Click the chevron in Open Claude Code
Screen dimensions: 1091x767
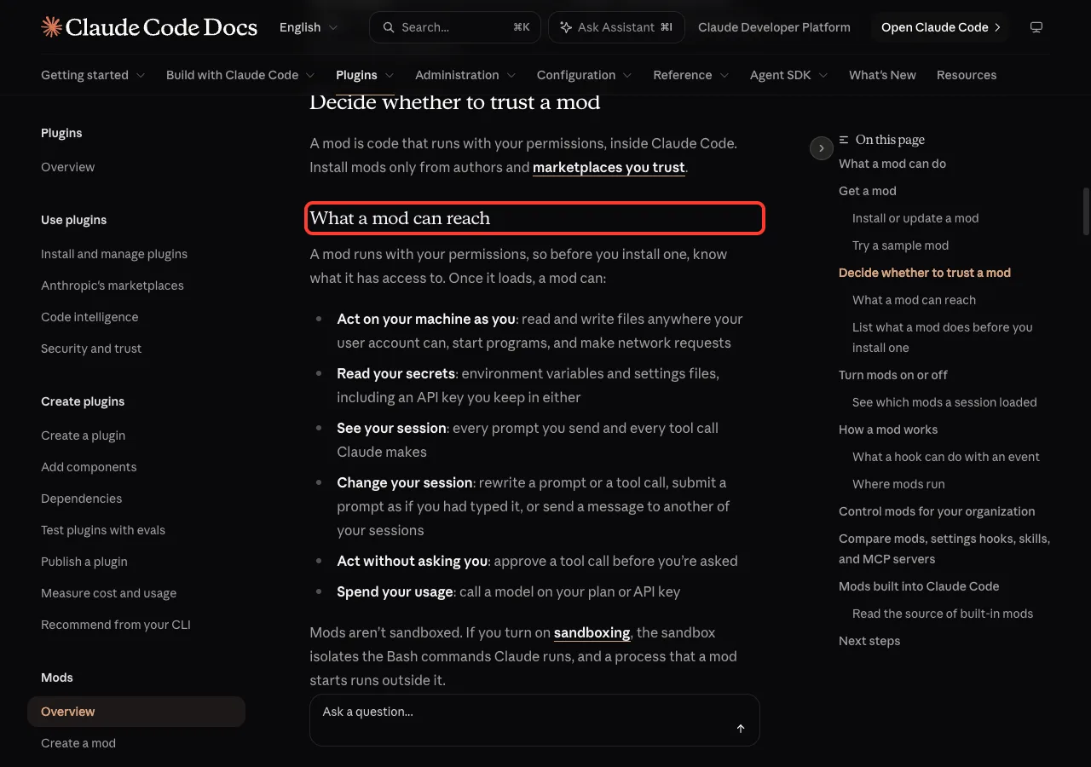click(997, 27)
